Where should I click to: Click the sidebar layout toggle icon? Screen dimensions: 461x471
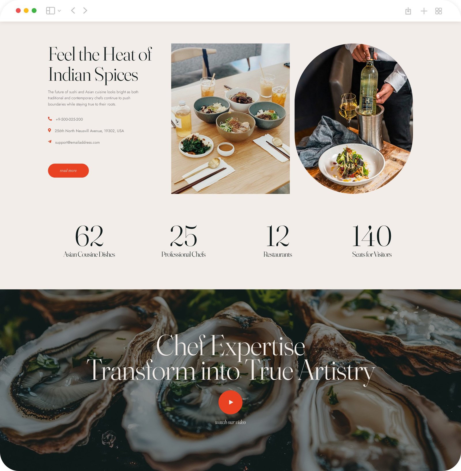[50, 11]
